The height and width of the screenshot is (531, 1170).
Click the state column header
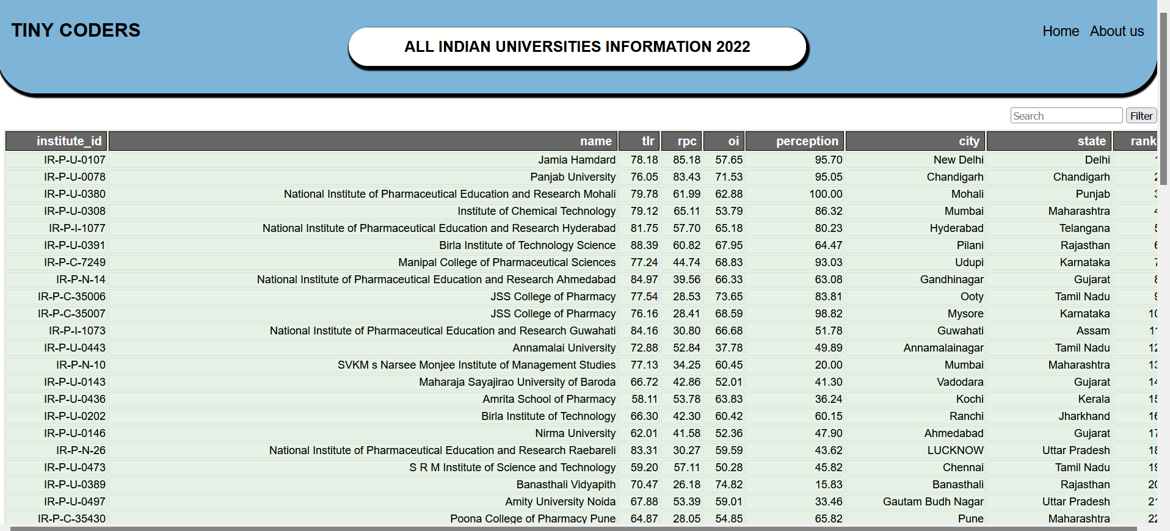click(1049, 141)
